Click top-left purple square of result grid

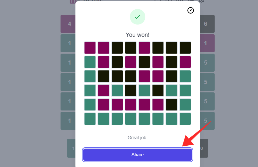(x=90, y=48)
